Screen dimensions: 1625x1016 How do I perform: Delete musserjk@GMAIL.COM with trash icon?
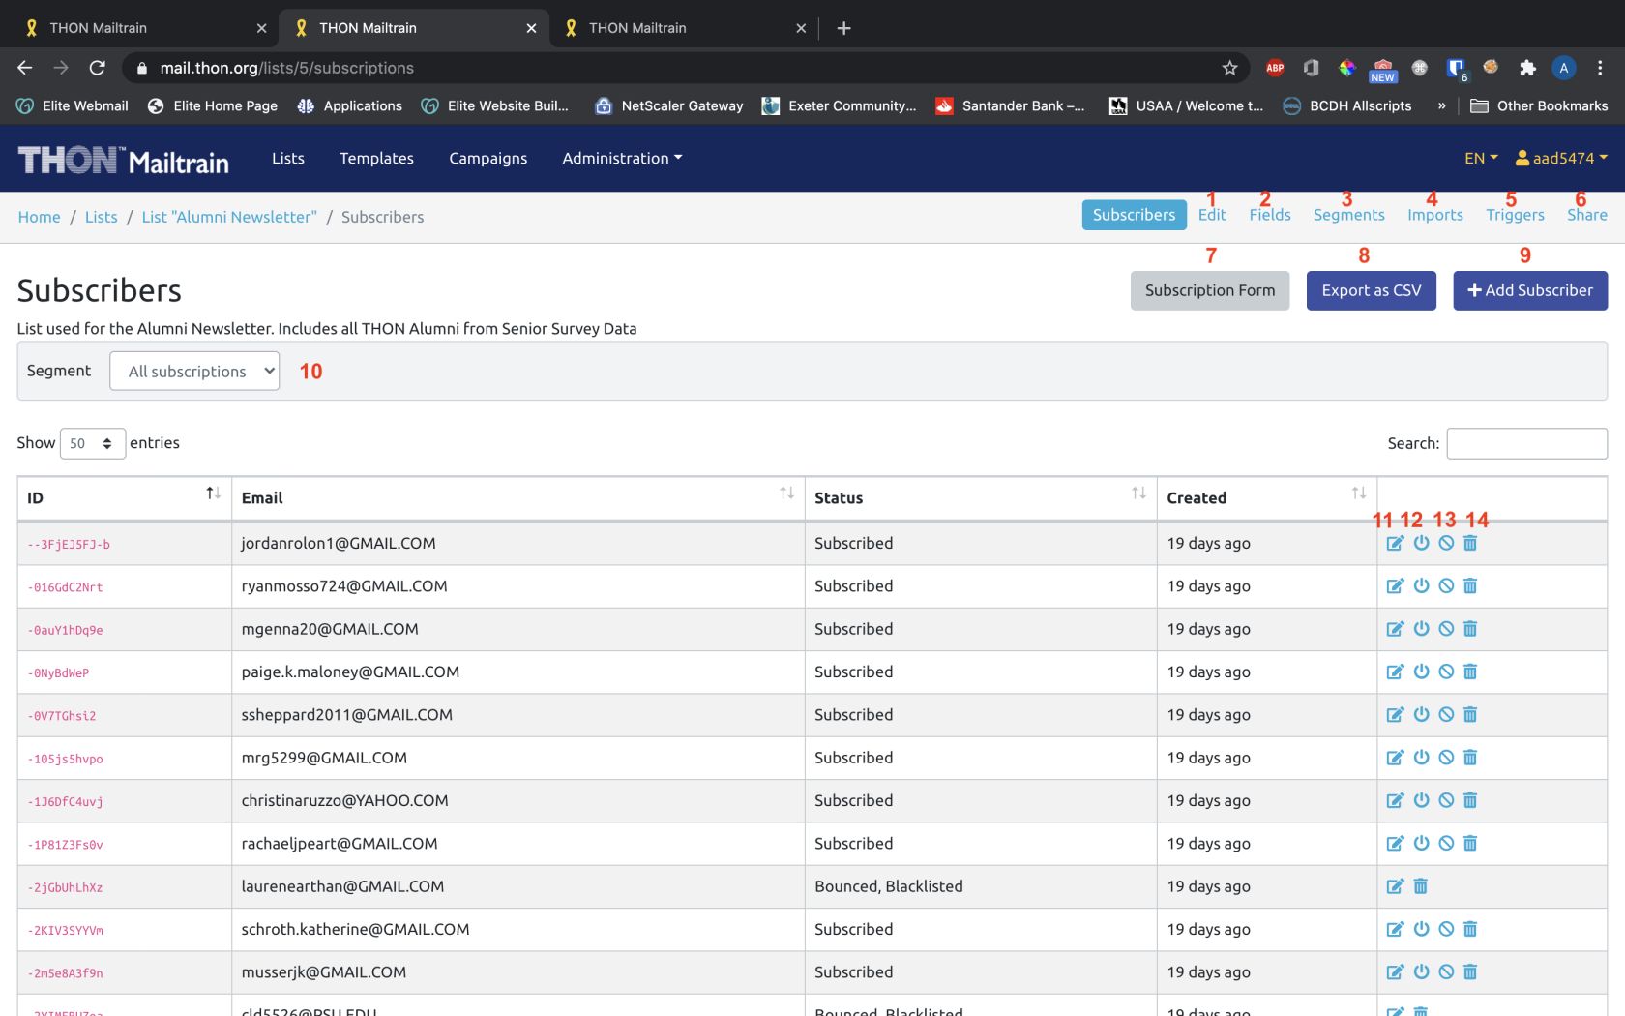tap(1470, 971)
